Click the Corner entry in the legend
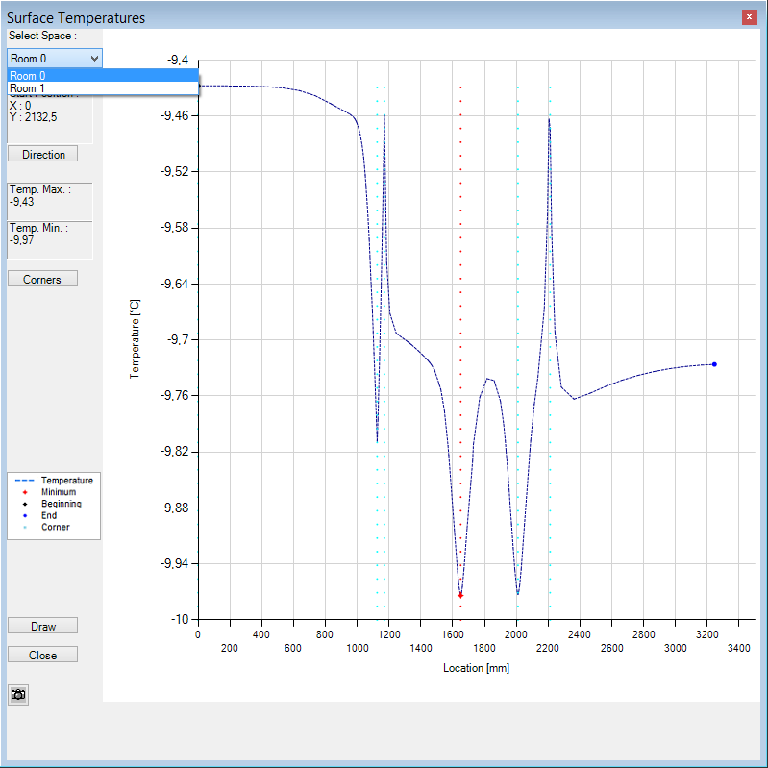The image size is (768, 768). click(55, 527)
